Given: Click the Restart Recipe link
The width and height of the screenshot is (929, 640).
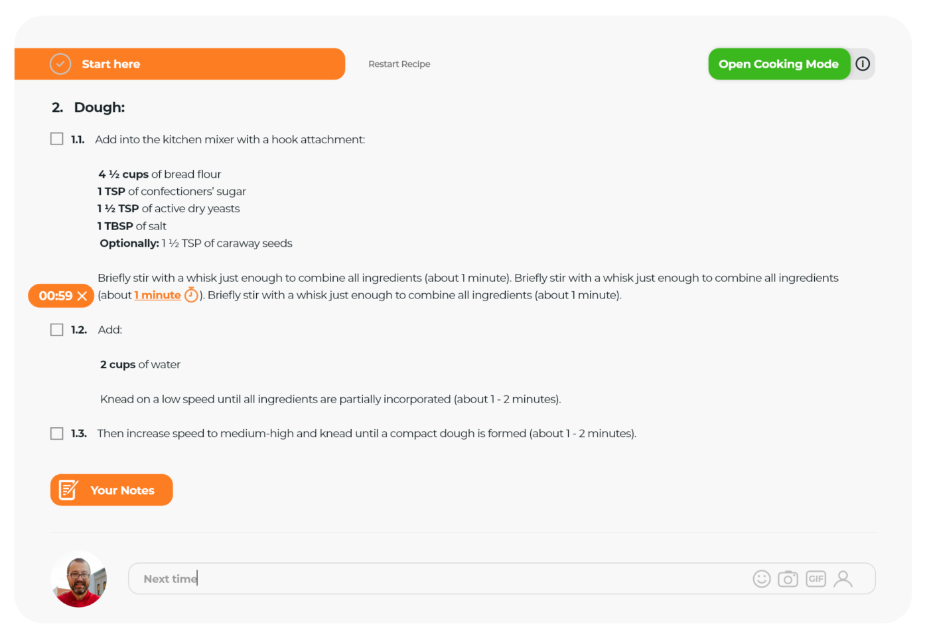Looking at the screenshot, I should 399,64.
